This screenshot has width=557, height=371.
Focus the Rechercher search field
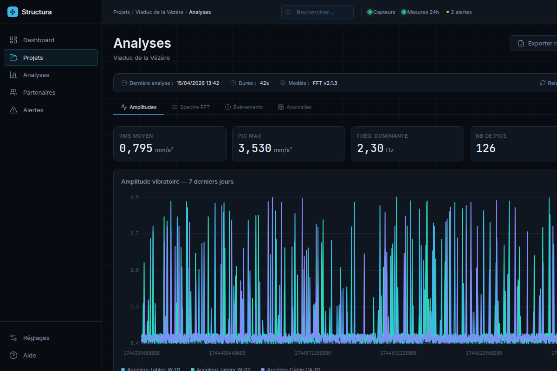(x=317, y=12)
